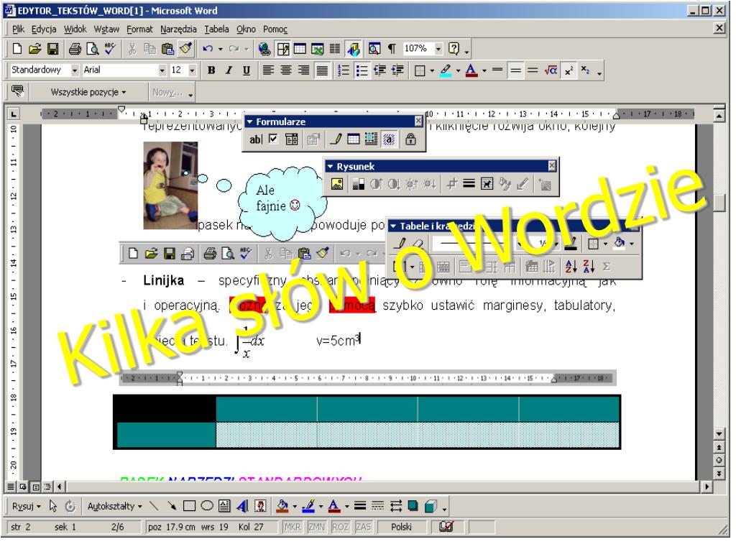This screenshot has width=736, height=552.
Task: Open the undo history dropdown arrow
Action: pyautogui.click(x=220, y=49)
